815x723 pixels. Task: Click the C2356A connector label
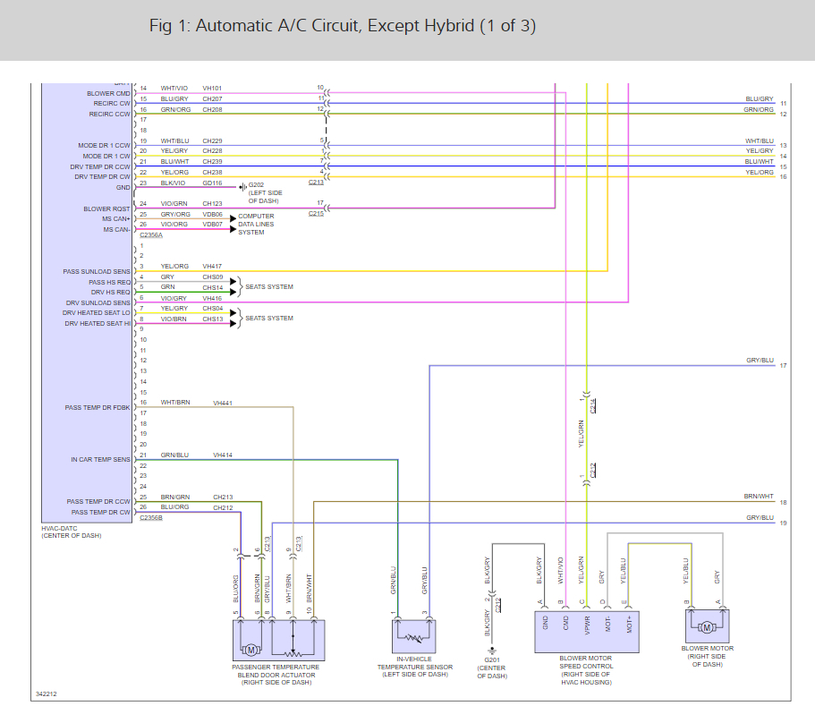(151, 235)
